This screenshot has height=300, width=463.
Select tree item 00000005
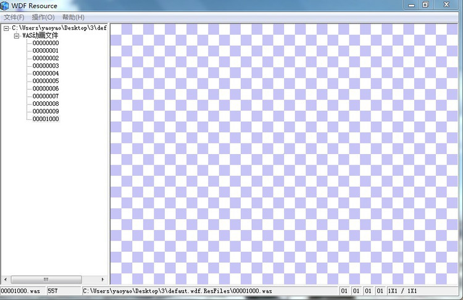coord(46,81)
